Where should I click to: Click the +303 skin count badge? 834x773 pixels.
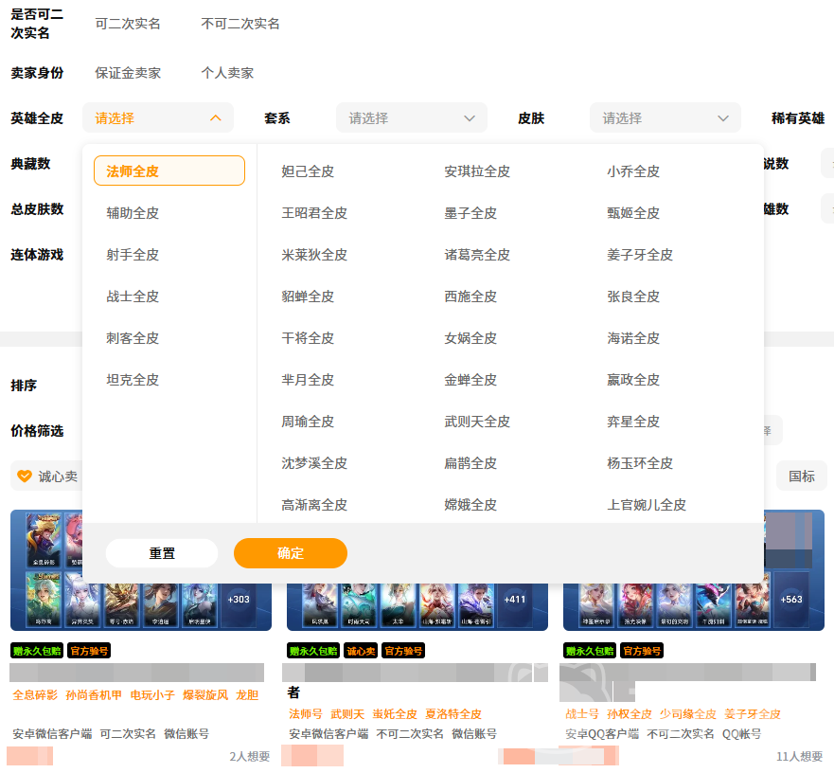tap(239, 600)
